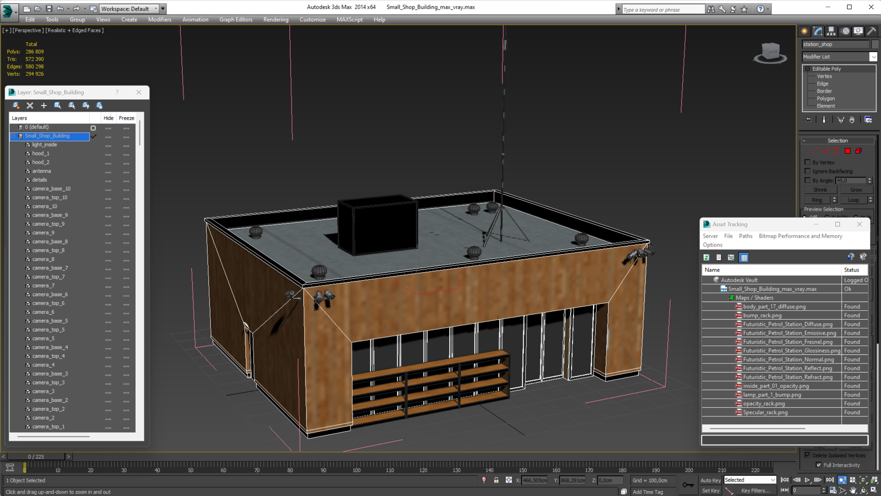The image size is (881, 496).
Task: Open the Display command panel tab
Action: (858, 32)
